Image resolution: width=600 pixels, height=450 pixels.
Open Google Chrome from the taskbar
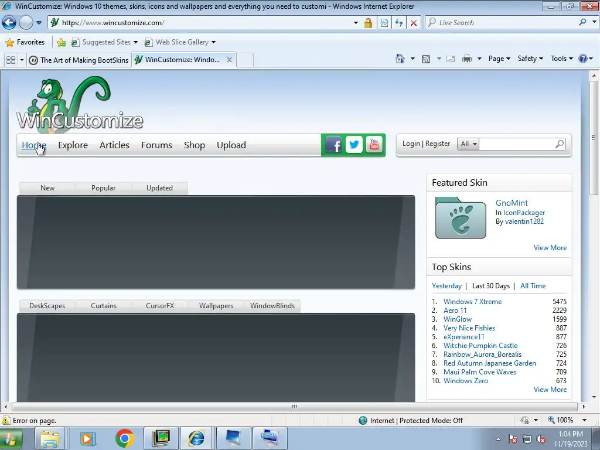[125, 438]
